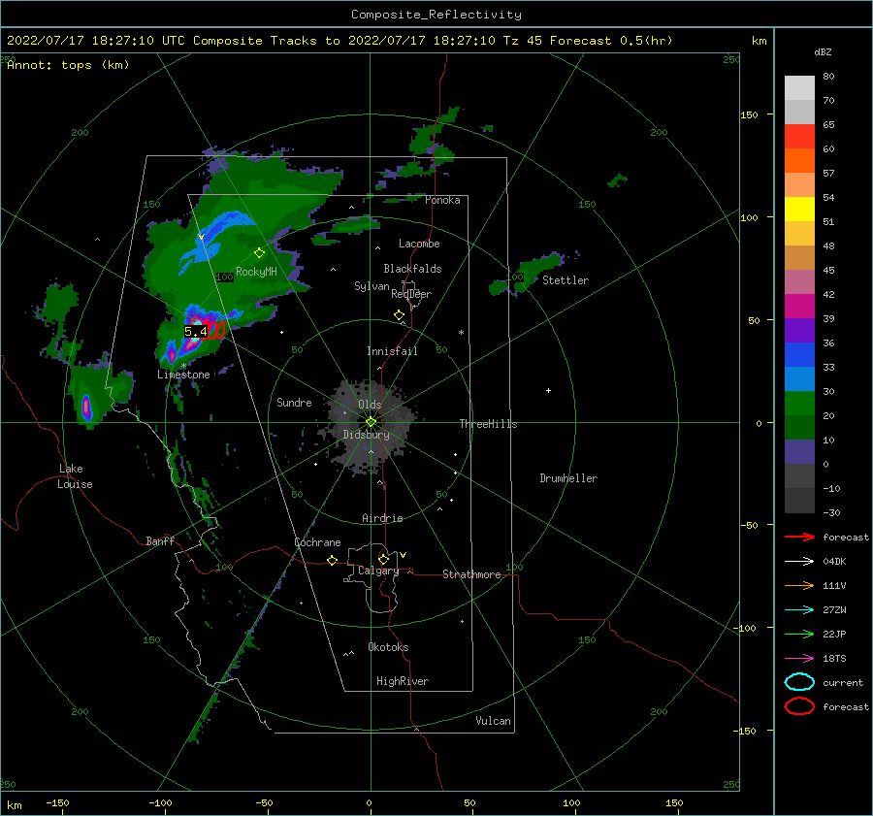Screen dimensions: 873x816
Task: Click the Blackfalds label
Action: pos(412,269)
